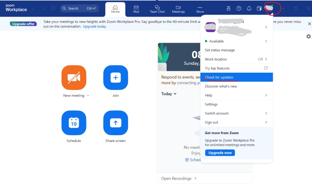Expand Open Recordings chevron

tap(195, 178)
